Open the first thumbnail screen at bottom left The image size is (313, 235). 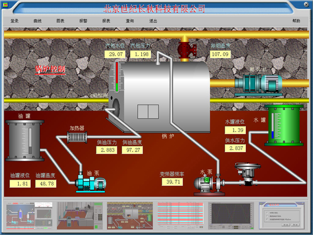pyautogui.click(x=30, y=216)
